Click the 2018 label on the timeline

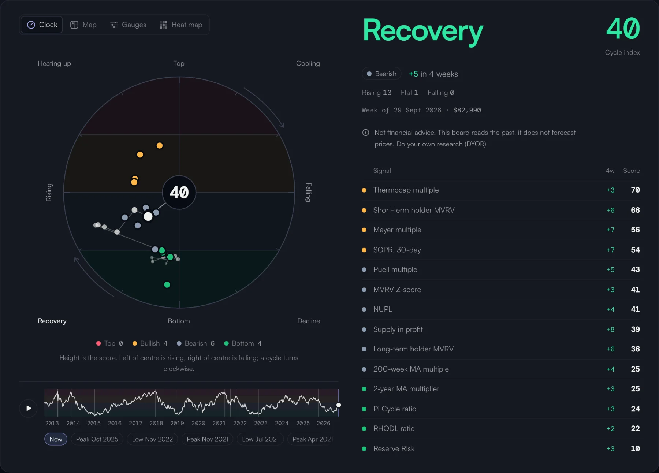156,423
